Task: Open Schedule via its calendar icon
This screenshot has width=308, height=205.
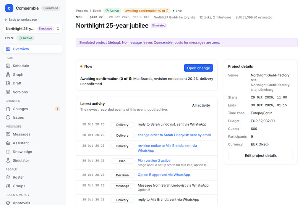Action: coord(8,66)
